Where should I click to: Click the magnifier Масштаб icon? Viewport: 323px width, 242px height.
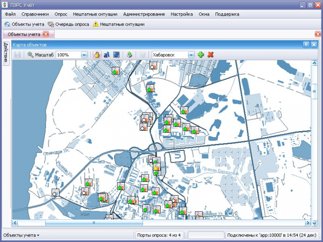[x=30, y=55]
